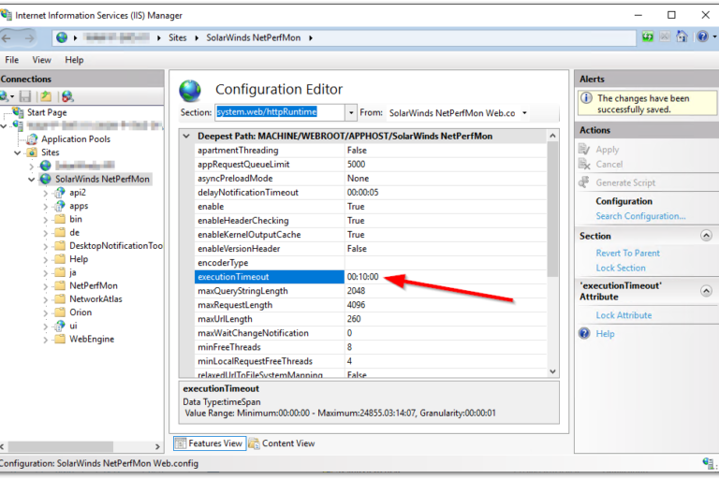
Task: Click the globe icon in address bar
Action: pyautogui.click(x=62, y=37)
